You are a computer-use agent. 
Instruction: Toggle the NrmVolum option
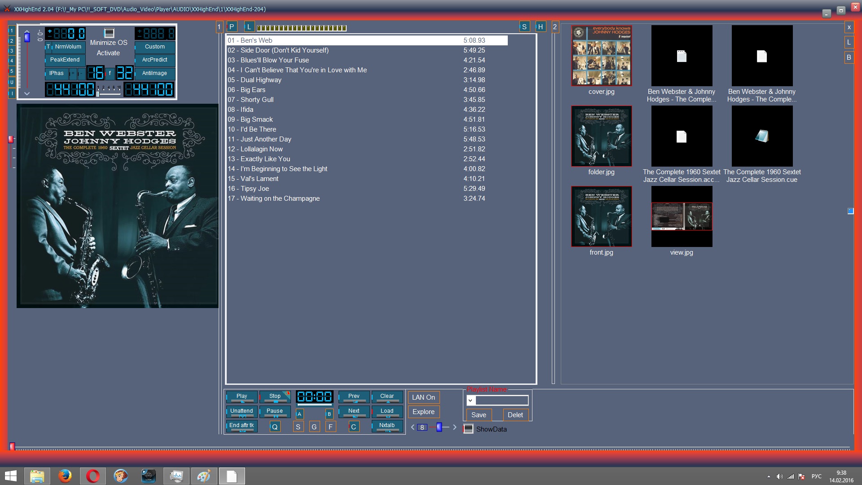[x=68, y=47]
